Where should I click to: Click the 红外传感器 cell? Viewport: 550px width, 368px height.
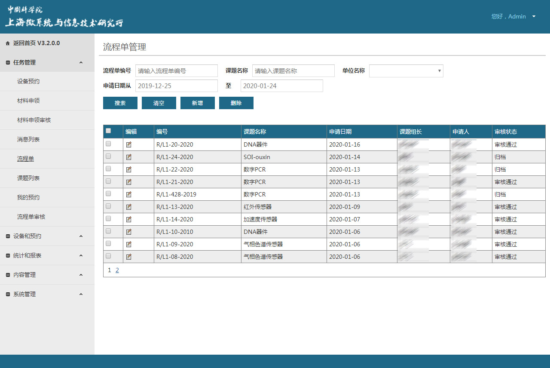(284, 207)
